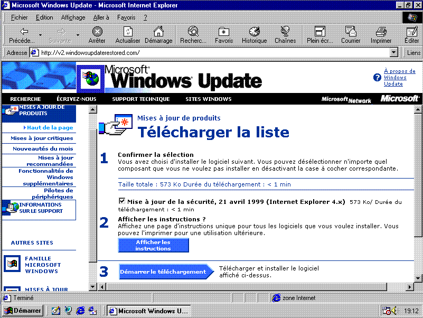Click Démarrer le téléchargement button
423x318 pixels.
pyautogui.click(x=166, y=272)
